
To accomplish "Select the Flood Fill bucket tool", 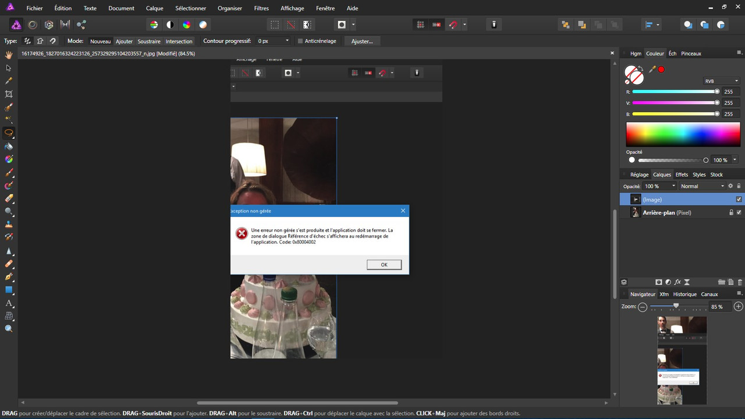I will pyautogui.click(x=9, y=146).
